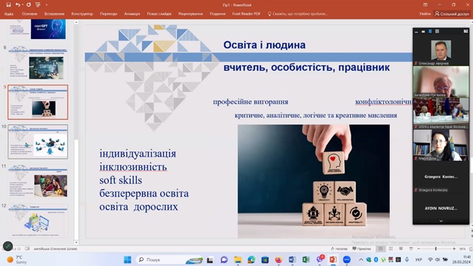This screenshot has width=473, height=266.
Task: Show hidden system tray icons
Action: point(360,259)
